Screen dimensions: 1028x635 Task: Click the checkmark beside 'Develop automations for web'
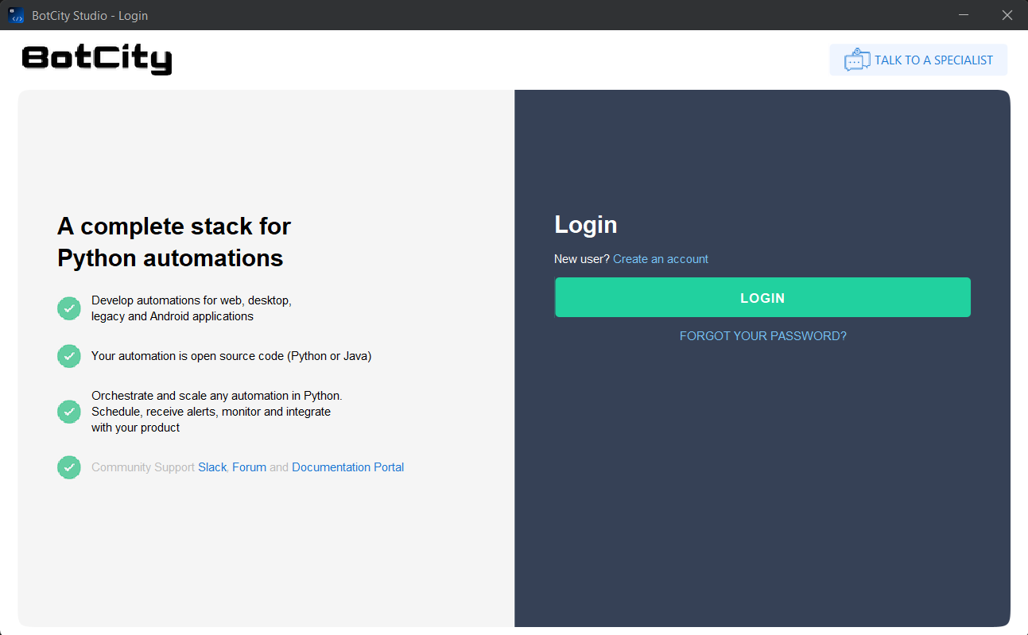click(69, 308)
